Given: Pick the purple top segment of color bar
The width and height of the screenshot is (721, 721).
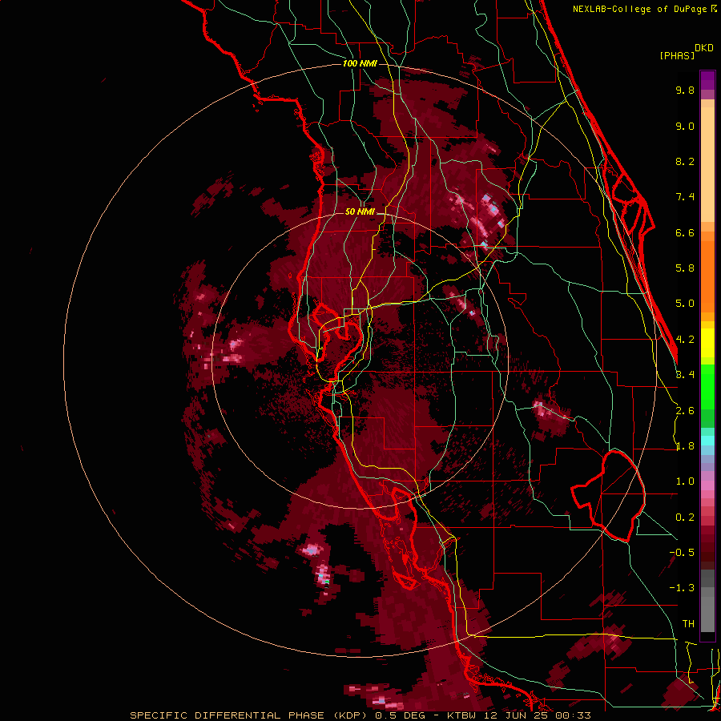Looking at the screenshot, I should [x=707, y=80].
